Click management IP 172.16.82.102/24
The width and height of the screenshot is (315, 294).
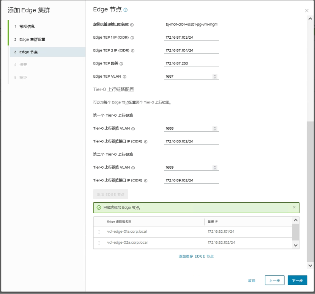click(x=221, y=242)
